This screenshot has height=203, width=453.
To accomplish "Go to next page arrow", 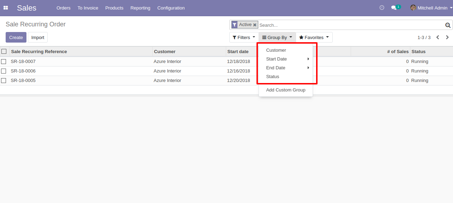I will [x=447, y=37].
